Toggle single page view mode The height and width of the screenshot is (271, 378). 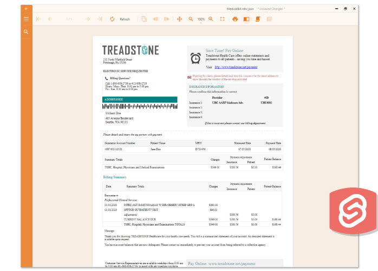tap(246, 19)
